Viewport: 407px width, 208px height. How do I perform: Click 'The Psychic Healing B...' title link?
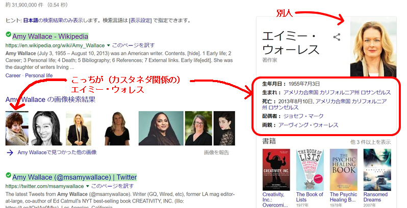coord(343,197)
